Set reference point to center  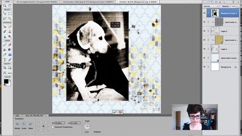click(x=43, y=126)
